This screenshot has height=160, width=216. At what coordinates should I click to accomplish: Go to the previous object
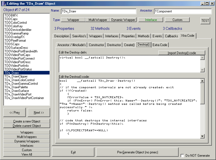click(15, 113)
